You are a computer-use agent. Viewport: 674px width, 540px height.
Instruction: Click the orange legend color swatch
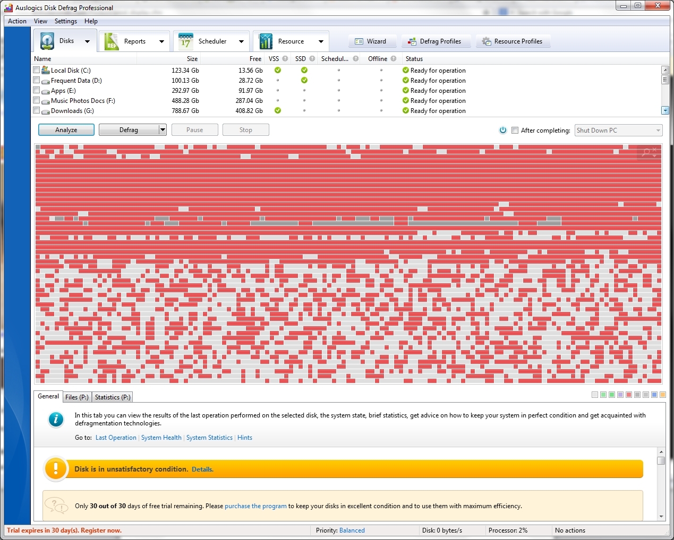pos(663,395)
